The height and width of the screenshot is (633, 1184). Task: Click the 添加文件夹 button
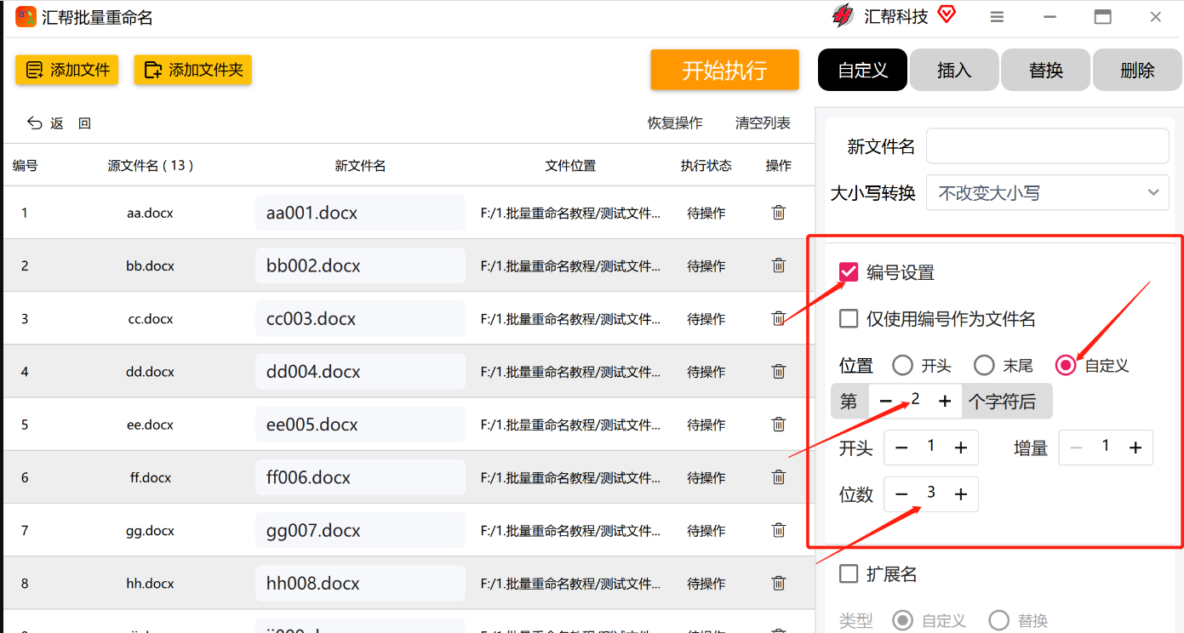(x=193, y=70)
